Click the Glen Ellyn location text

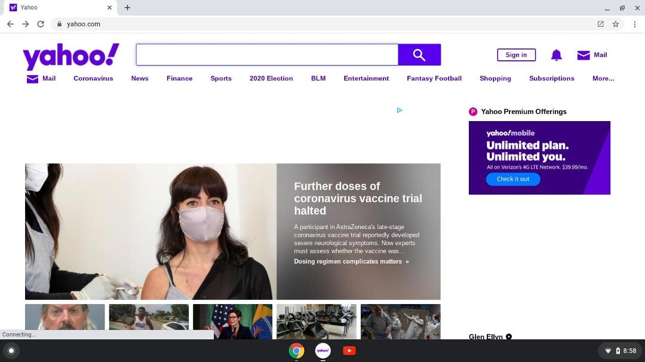486,336
